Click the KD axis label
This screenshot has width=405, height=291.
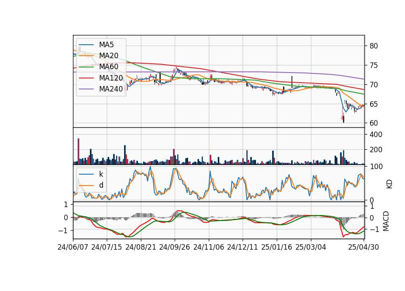click(389, 184)
